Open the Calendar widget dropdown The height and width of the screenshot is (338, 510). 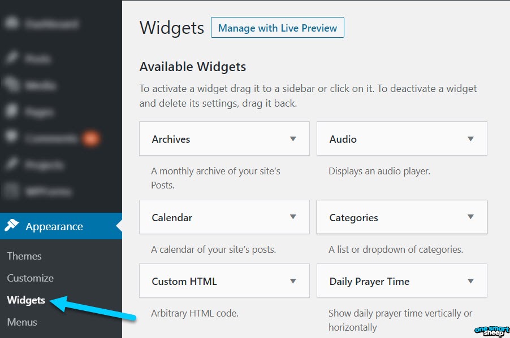click(x=294, y=217)
